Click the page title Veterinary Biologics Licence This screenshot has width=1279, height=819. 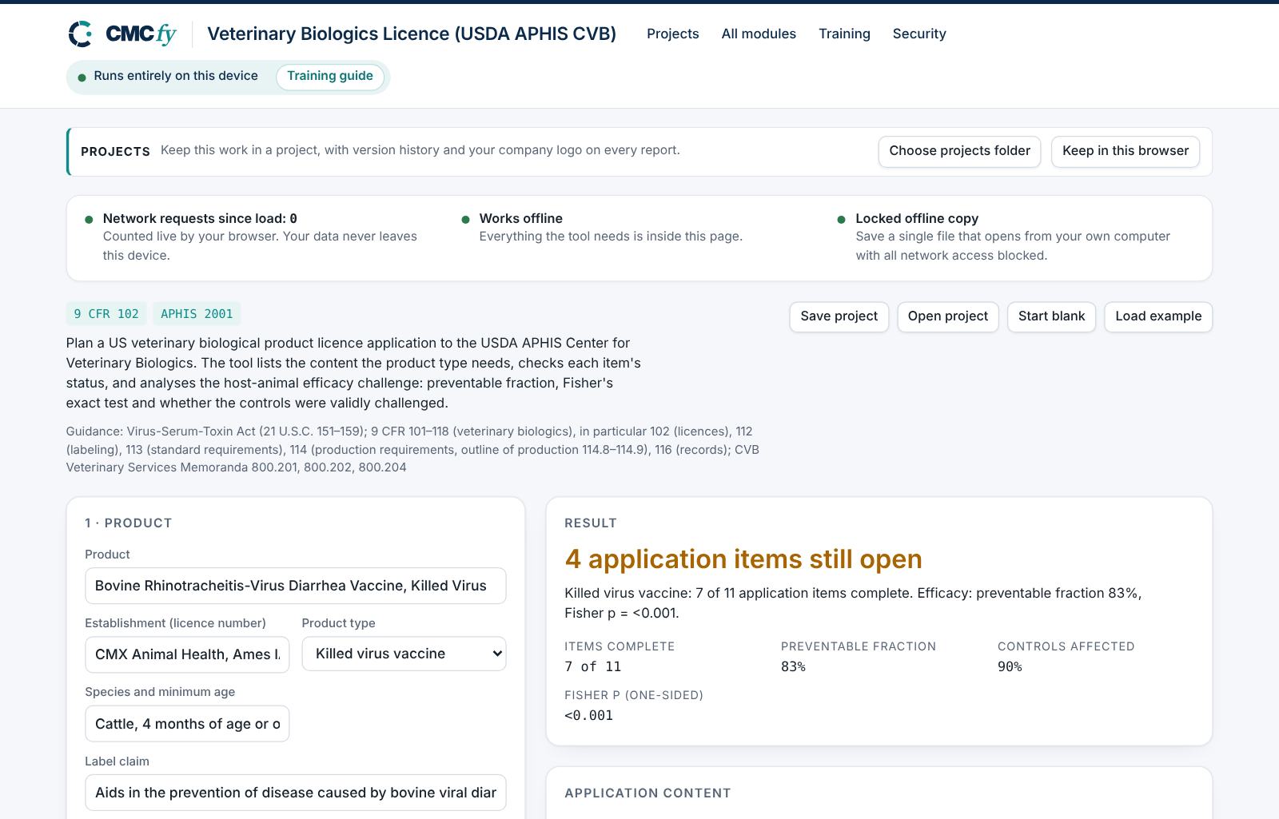[x=412, y=34]
